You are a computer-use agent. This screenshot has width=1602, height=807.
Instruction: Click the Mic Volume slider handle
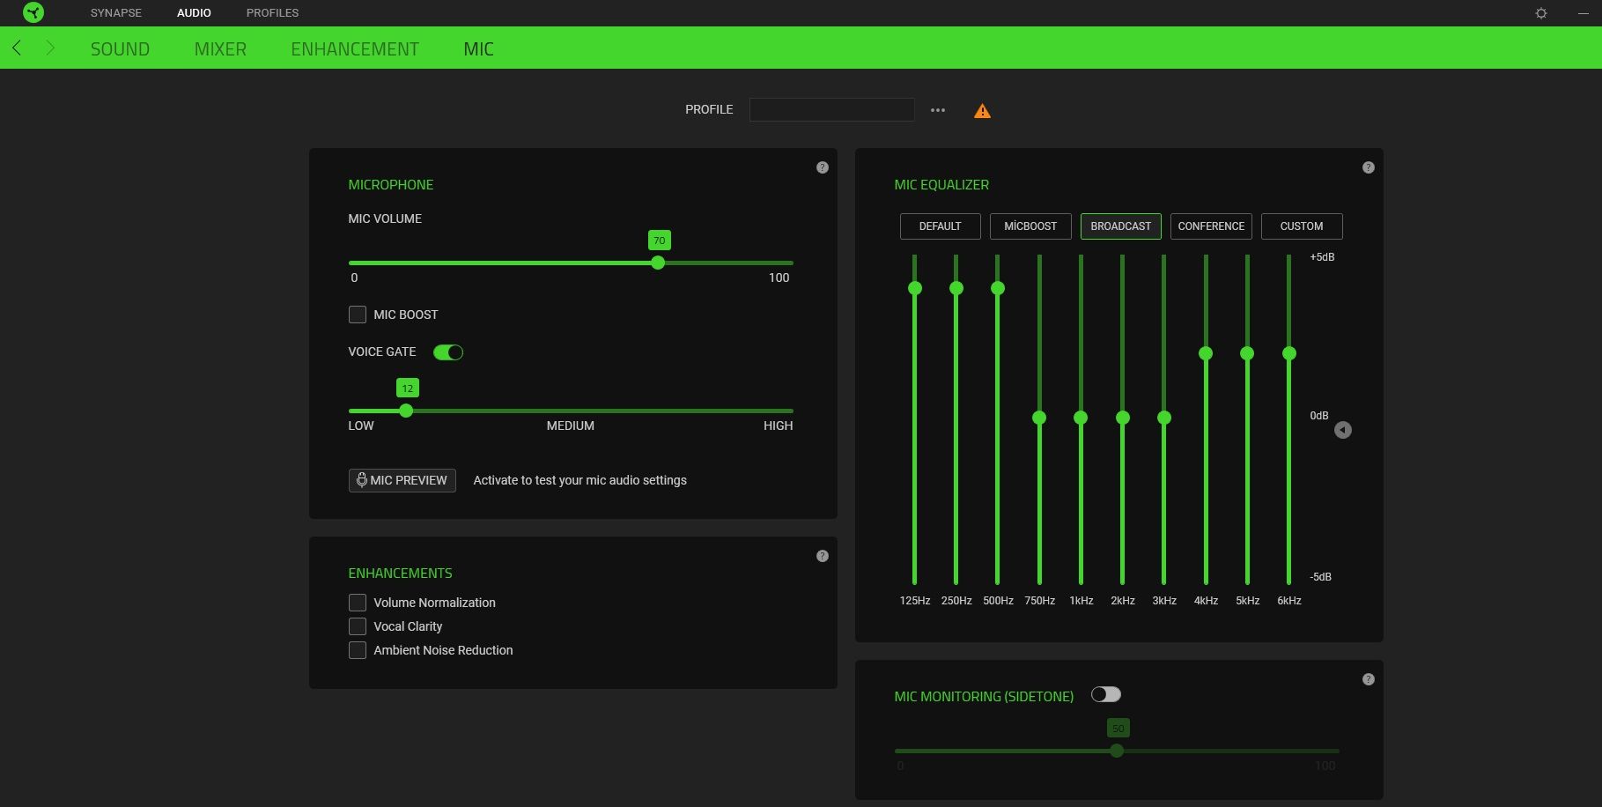[x=658, y=263]
